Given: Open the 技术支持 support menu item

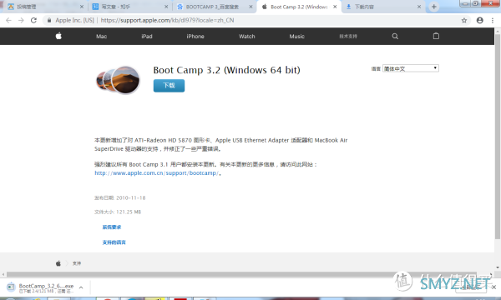Looking at the screenshot, I should (x=348, y=37).
